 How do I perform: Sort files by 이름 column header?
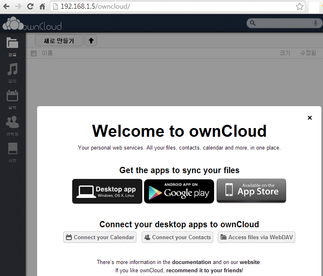click(47, 53)
